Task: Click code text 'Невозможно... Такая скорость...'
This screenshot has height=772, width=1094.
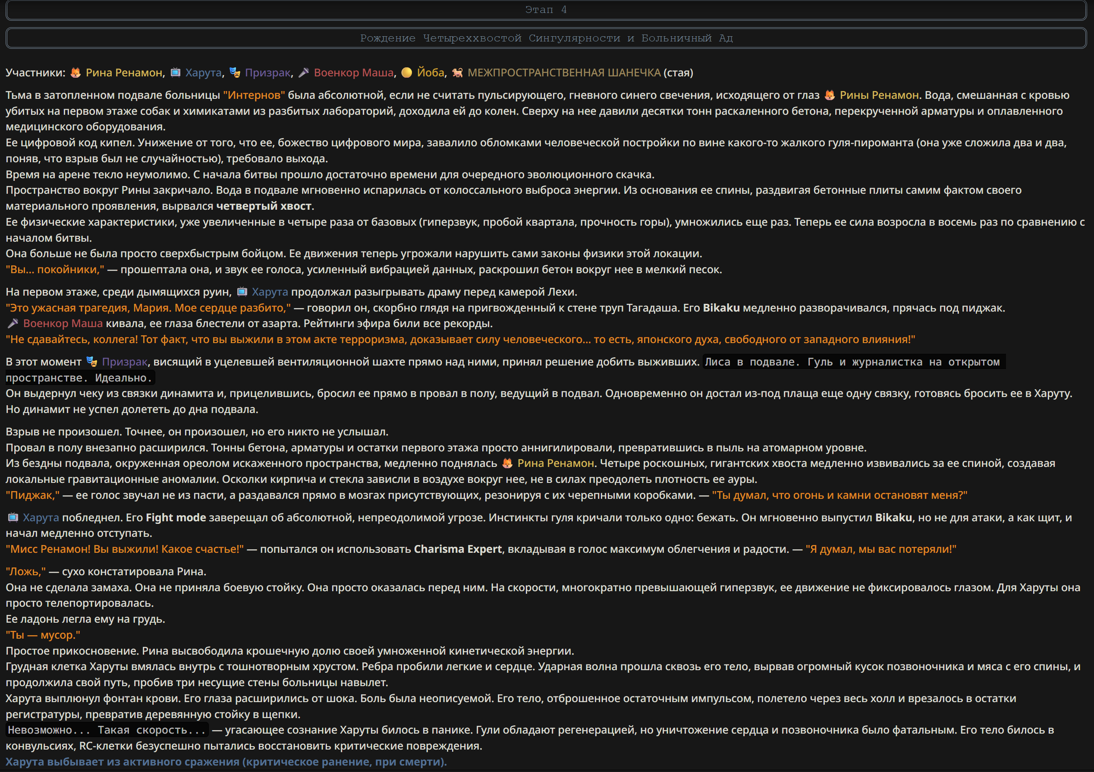Action: pos(107,730)
